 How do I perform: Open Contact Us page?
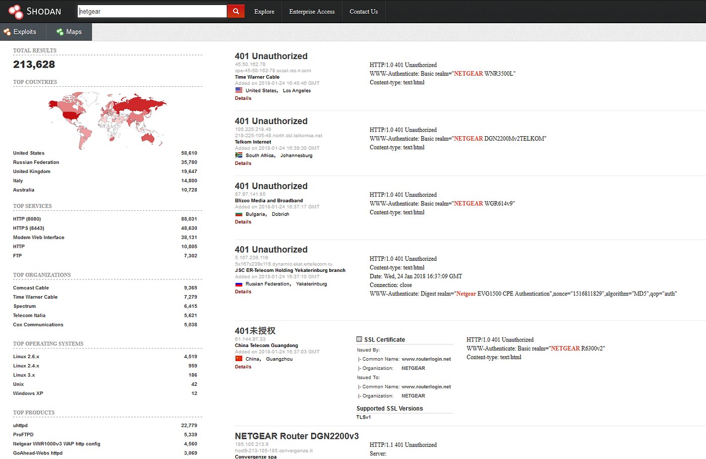[364, 11]
